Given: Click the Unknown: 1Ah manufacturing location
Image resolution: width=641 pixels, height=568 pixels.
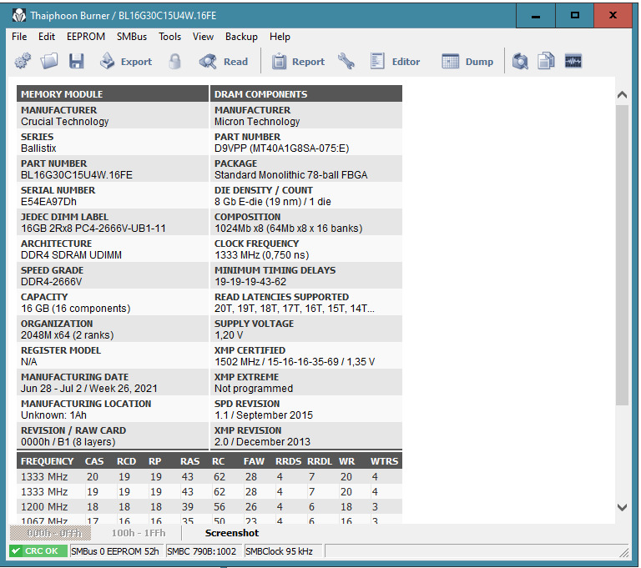Looking at the screenshot, I should [53, 415].
